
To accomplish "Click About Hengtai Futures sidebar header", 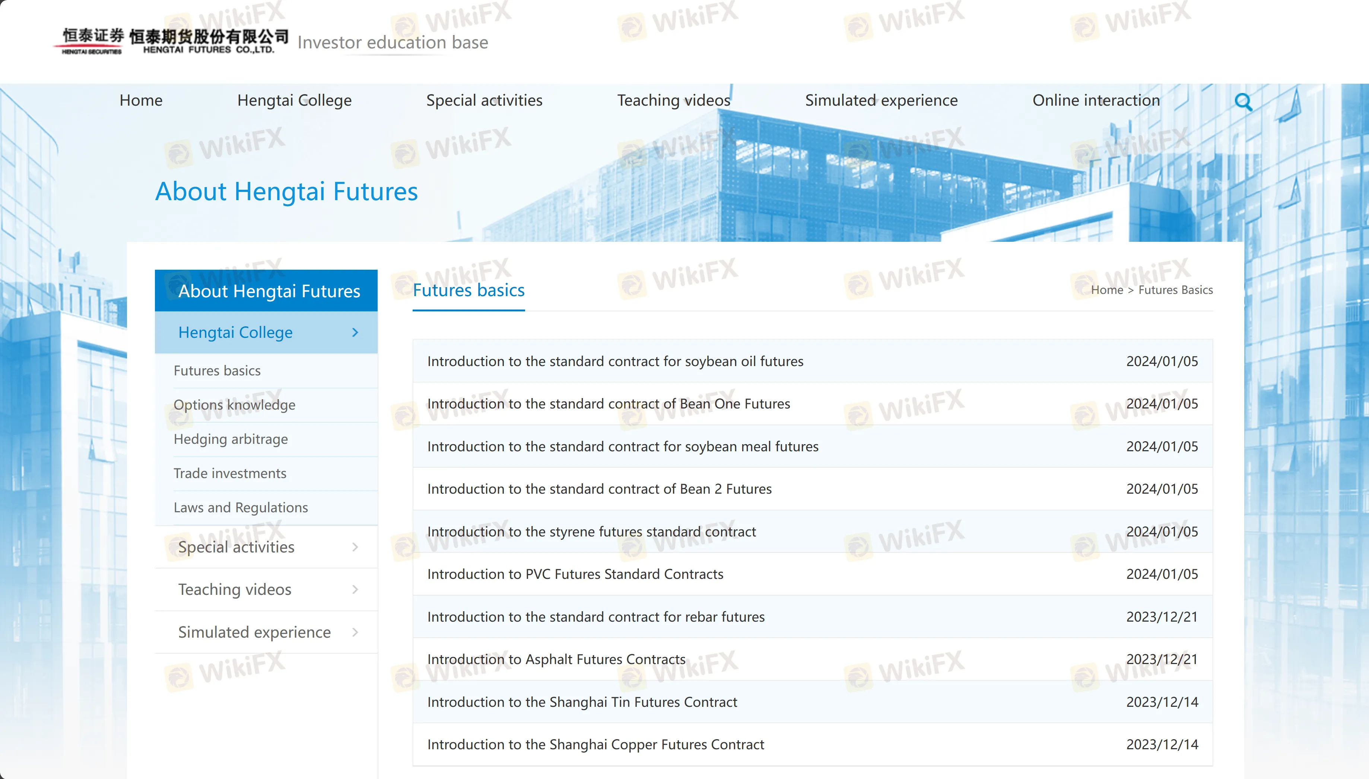I will pyautogui.click(x=266, y=291).
